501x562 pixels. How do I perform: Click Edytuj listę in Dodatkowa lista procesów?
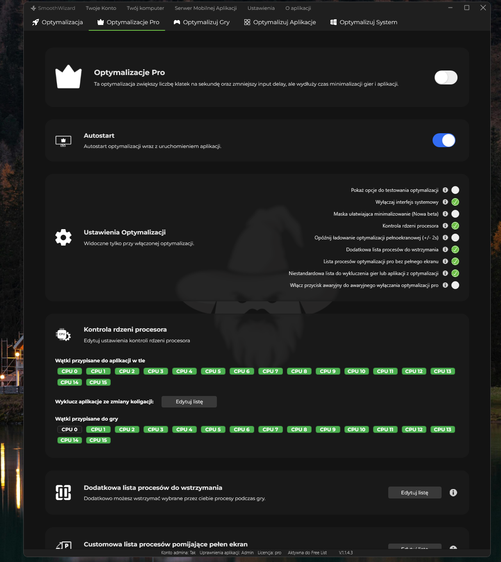click(414, 493)
